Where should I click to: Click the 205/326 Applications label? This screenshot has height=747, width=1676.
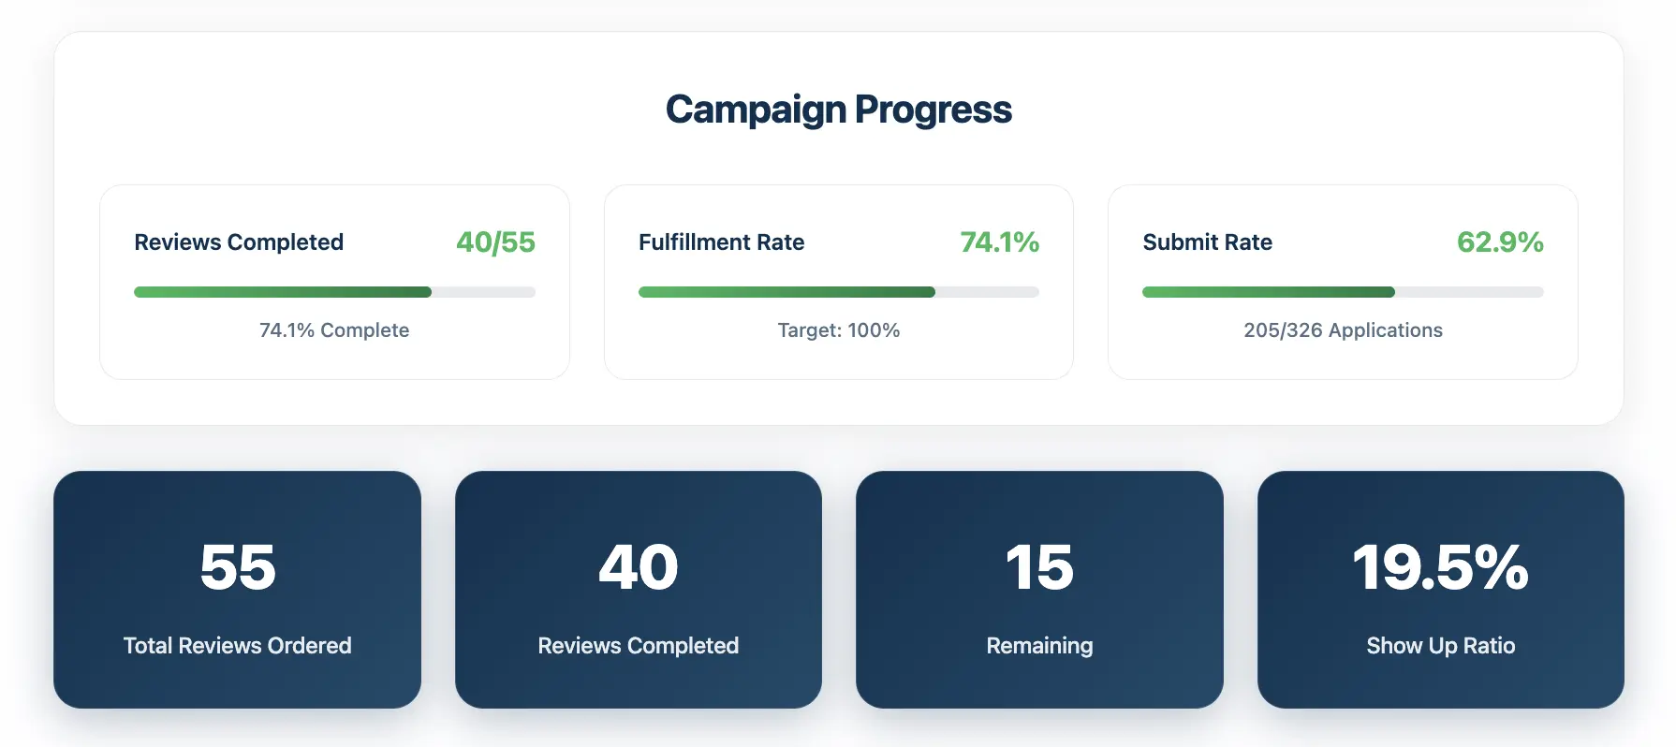(1343, 330)
